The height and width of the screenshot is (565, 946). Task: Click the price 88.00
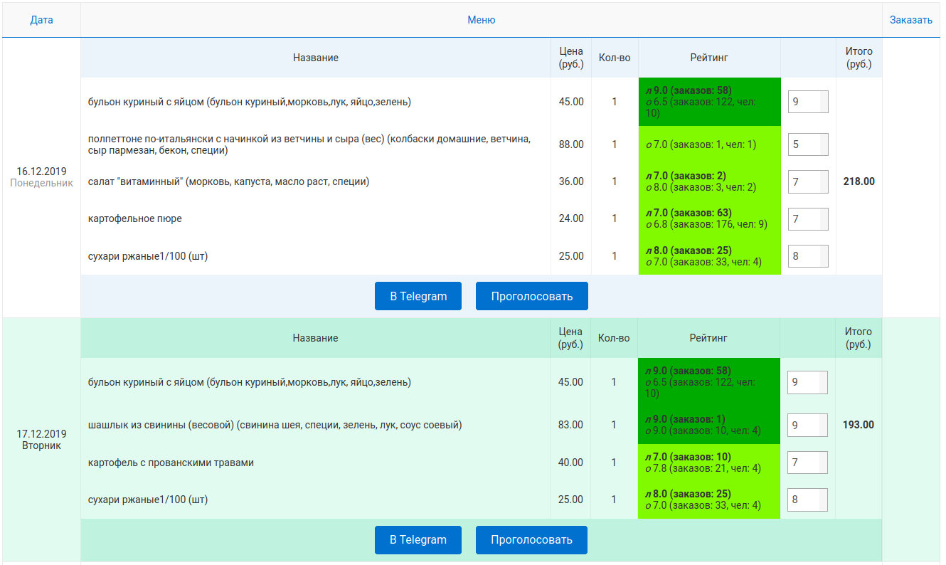coord(571,144)
